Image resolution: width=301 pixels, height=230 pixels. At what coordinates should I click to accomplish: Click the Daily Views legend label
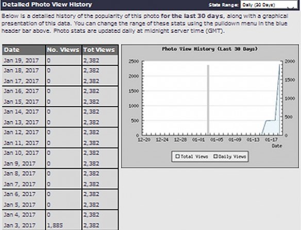(232, 156)
